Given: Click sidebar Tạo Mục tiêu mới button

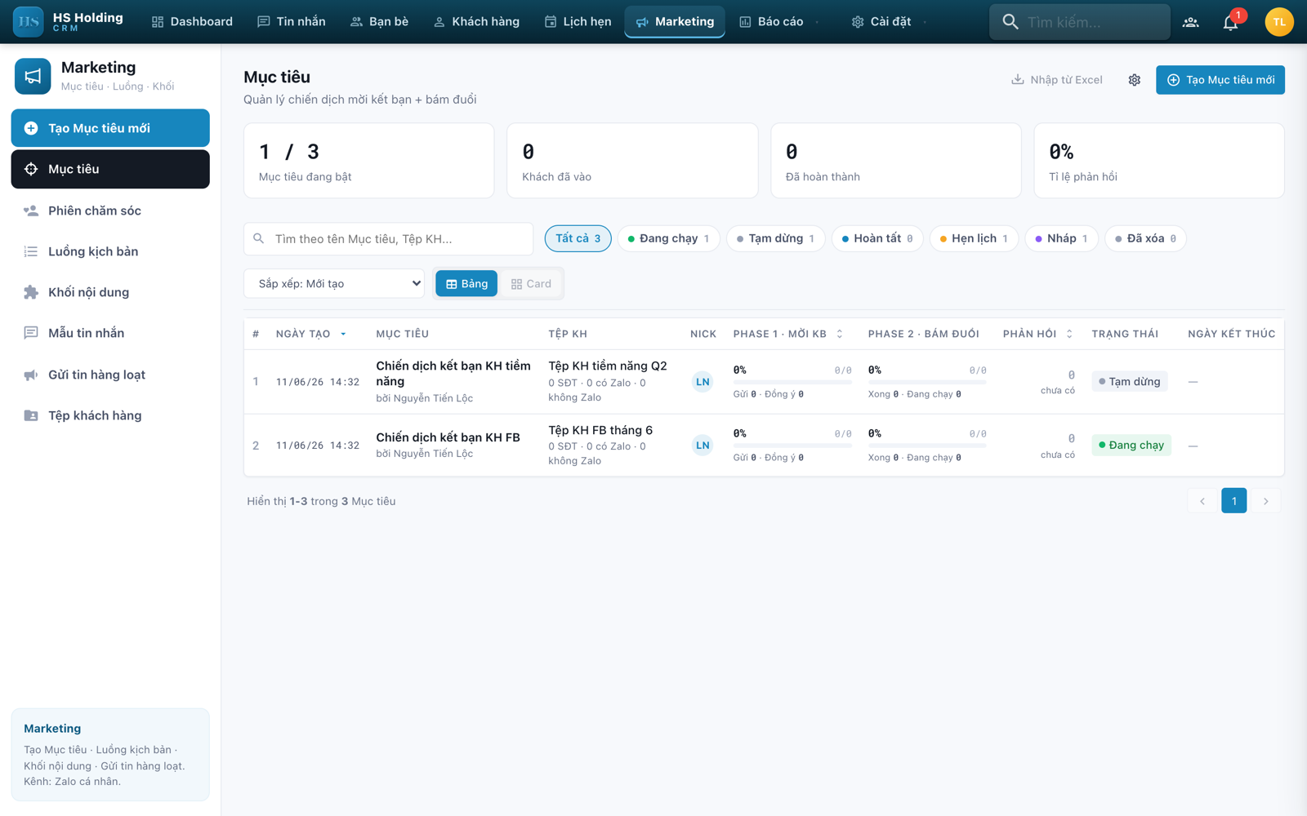Looking at the screenshot, I should pos(110,128).
